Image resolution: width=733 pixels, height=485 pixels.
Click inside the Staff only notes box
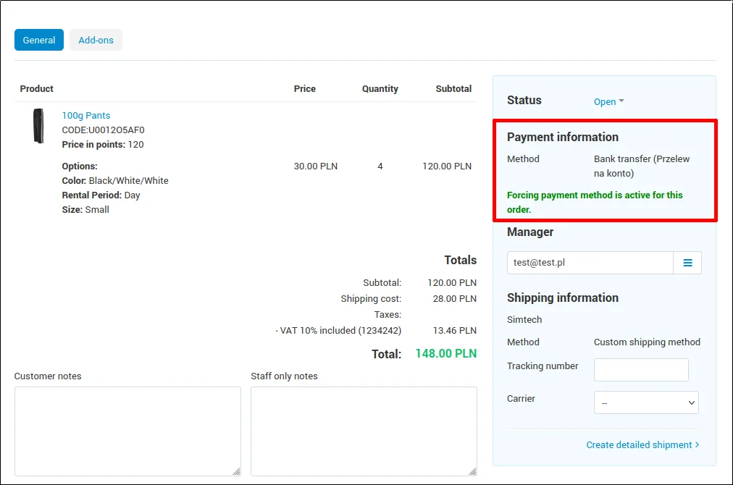tap(364, 431)
